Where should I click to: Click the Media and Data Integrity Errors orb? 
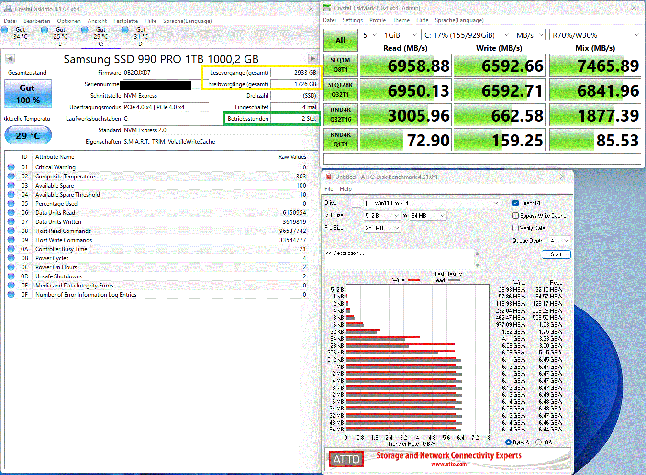(11, 286)
